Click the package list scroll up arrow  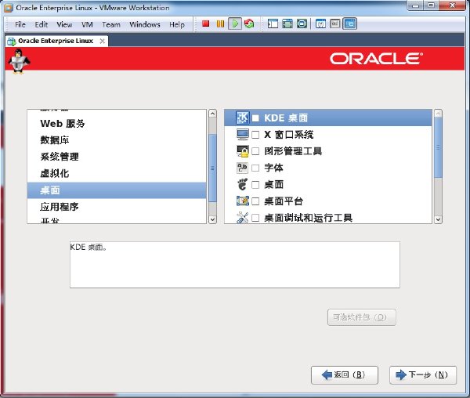pyautogui.click(x=438, y=114)
